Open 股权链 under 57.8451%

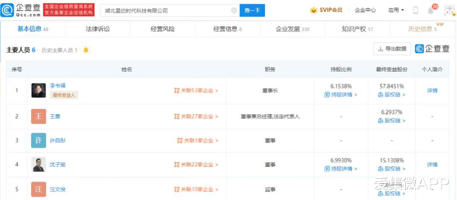click(x=392, y=95)
